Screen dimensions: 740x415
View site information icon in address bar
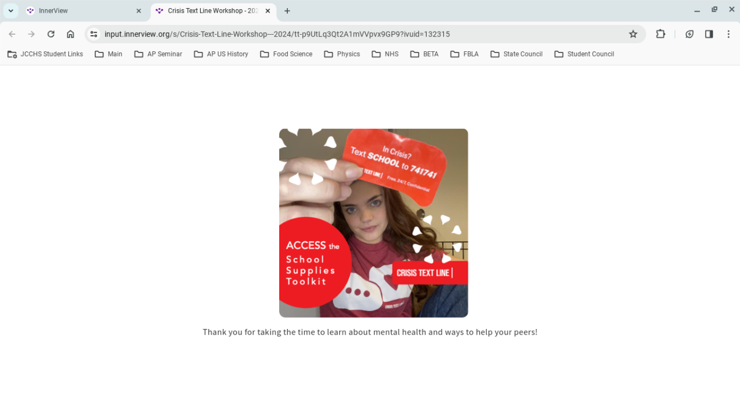[94, 34]
